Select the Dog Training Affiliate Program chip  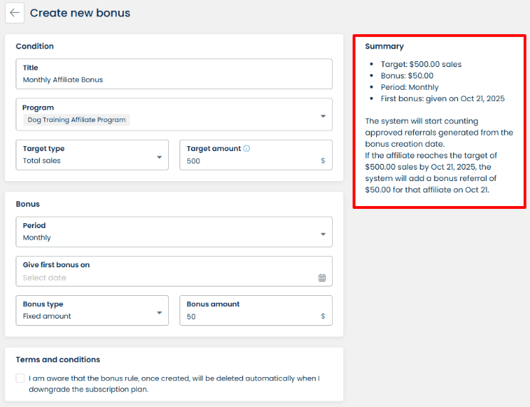click(76, 120)
